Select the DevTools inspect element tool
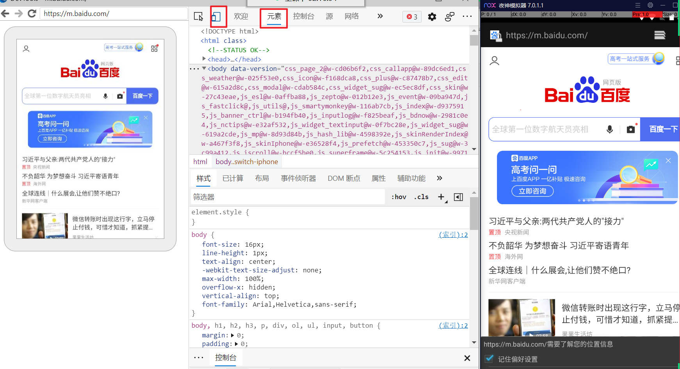Screen dimensions: 680x369 tap(198, 16)
